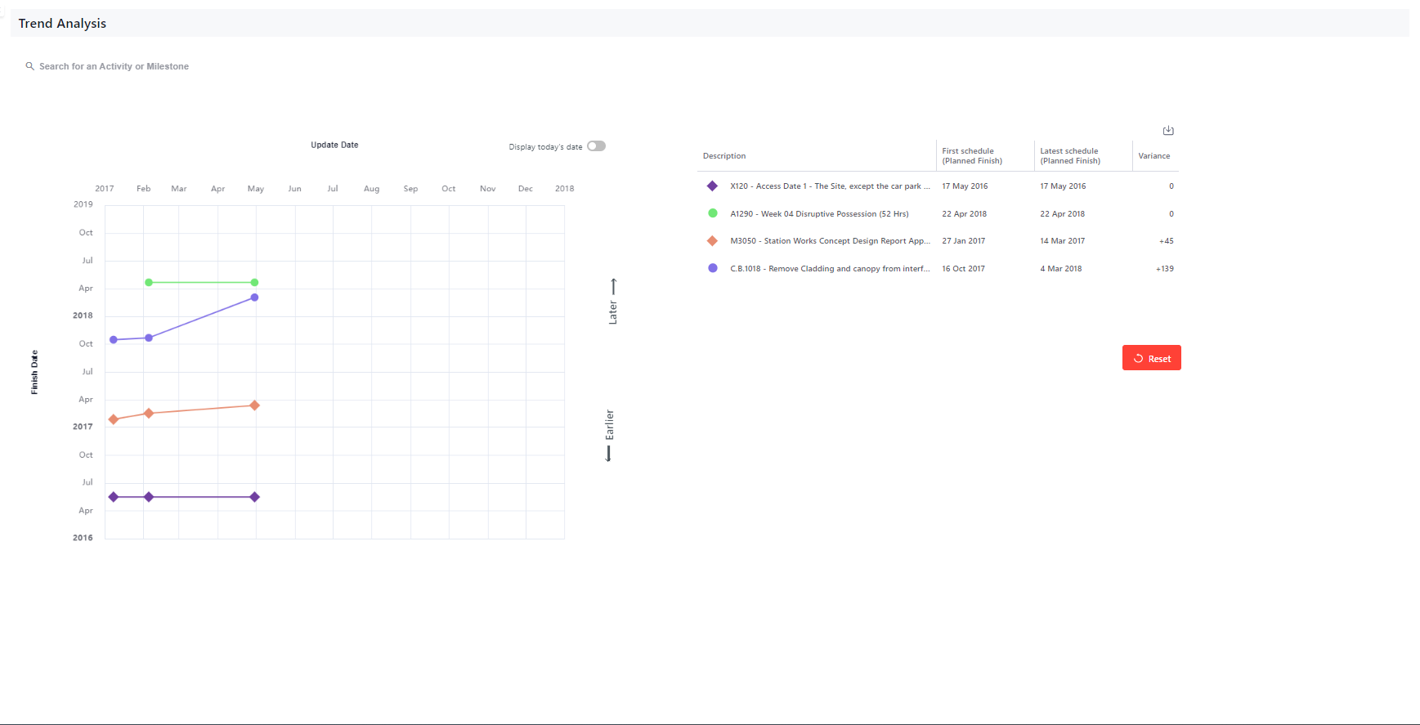Click the green circle icon for A1290

[712, 213]
